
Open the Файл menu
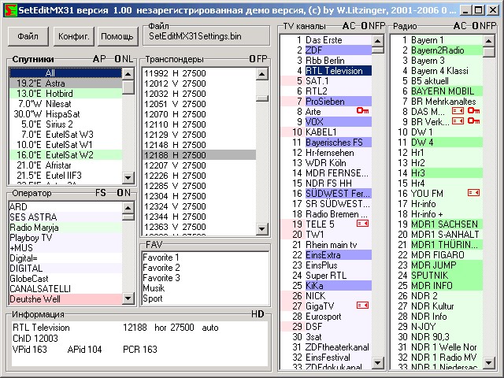[28, 36]
